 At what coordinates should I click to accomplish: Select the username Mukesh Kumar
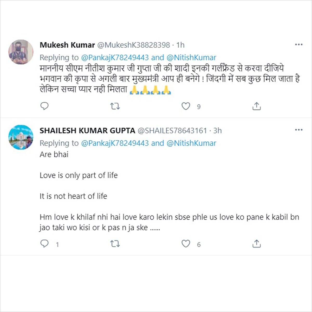(67, 45)
